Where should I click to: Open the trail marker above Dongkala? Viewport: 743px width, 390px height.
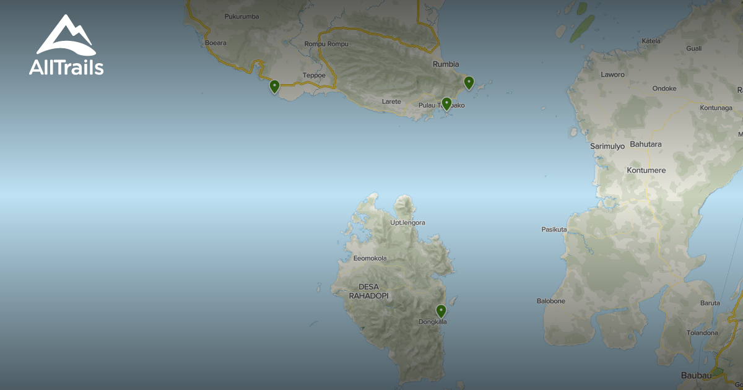tap(441, 310)
